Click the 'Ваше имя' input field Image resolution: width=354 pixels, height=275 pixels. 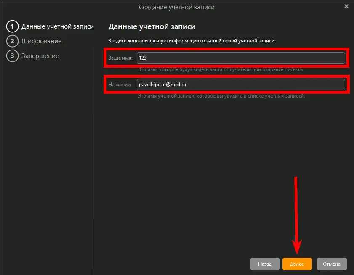tap(241, 58)
